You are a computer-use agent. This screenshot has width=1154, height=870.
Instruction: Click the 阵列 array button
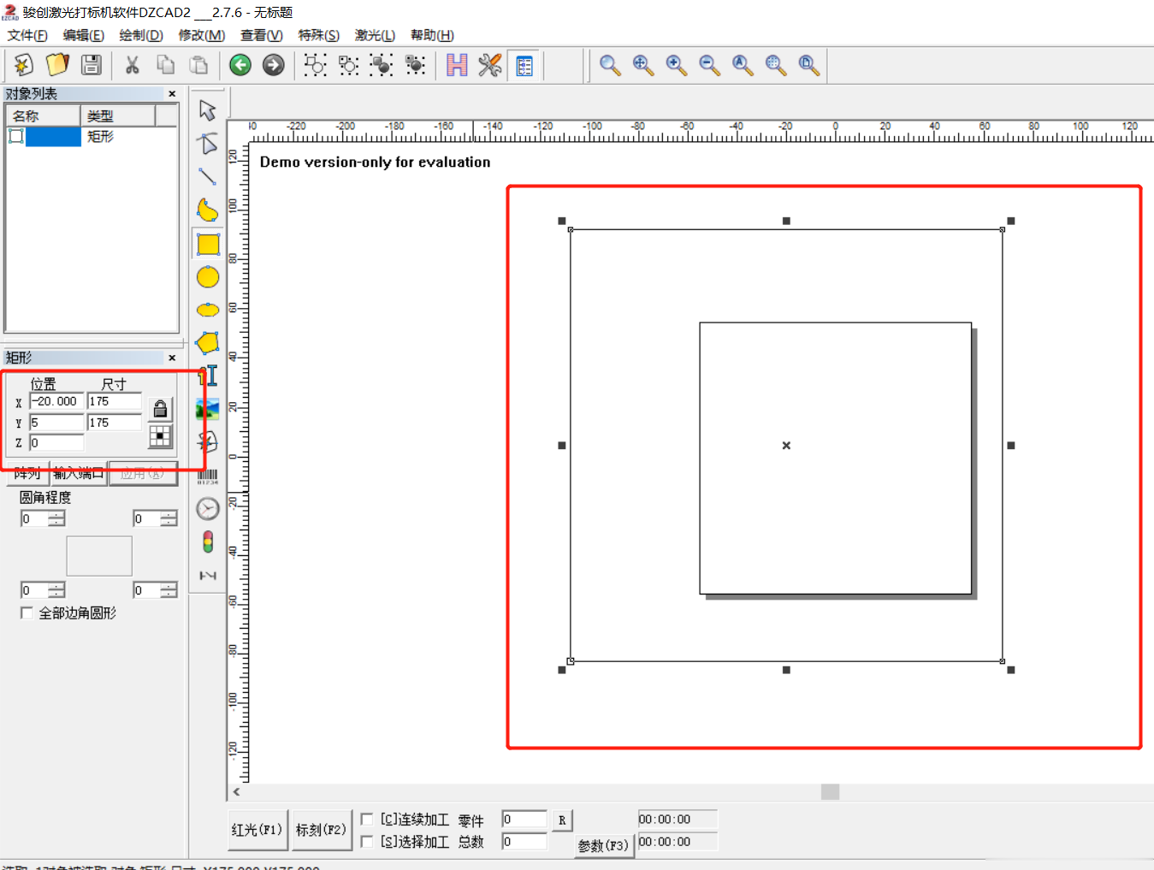(27, 473)
